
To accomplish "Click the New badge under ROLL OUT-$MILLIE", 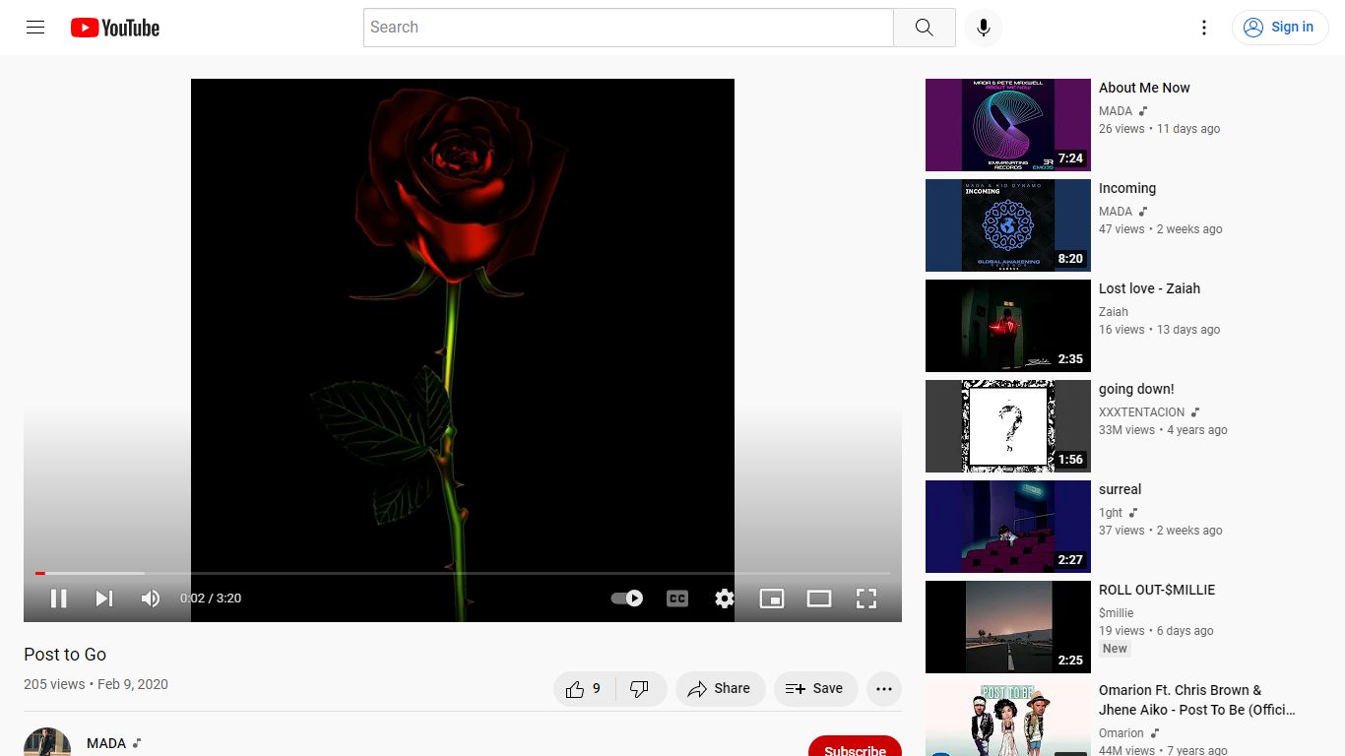I will coord(1115,649).
